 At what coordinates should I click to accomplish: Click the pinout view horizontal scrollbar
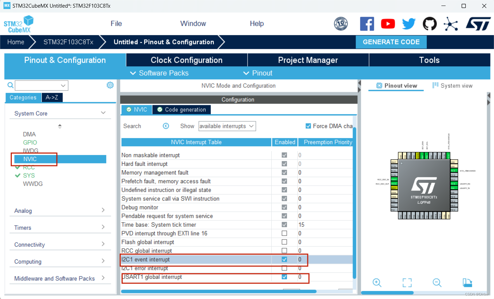387,293
